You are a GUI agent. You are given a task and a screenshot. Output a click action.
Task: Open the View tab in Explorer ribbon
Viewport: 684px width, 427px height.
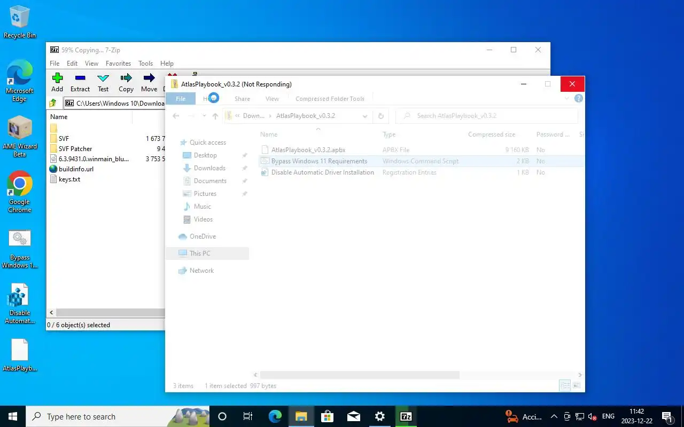tap(272, 99)
